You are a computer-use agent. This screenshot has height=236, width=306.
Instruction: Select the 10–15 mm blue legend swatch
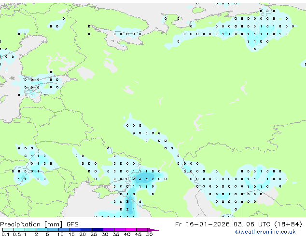coord(64,230)
